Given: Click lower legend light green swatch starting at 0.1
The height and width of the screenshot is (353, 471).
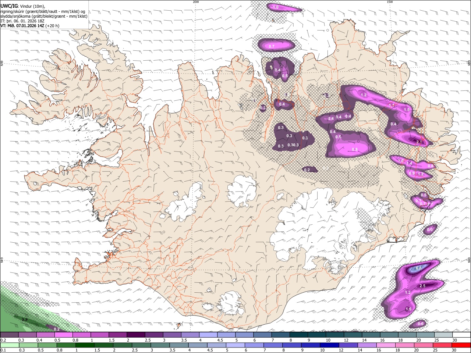Looking at the screenshot, I should point(9,345).
